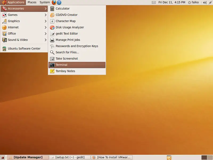Open Terminal from the Accessories menu
213x160 pixels.
coord(77,65)
